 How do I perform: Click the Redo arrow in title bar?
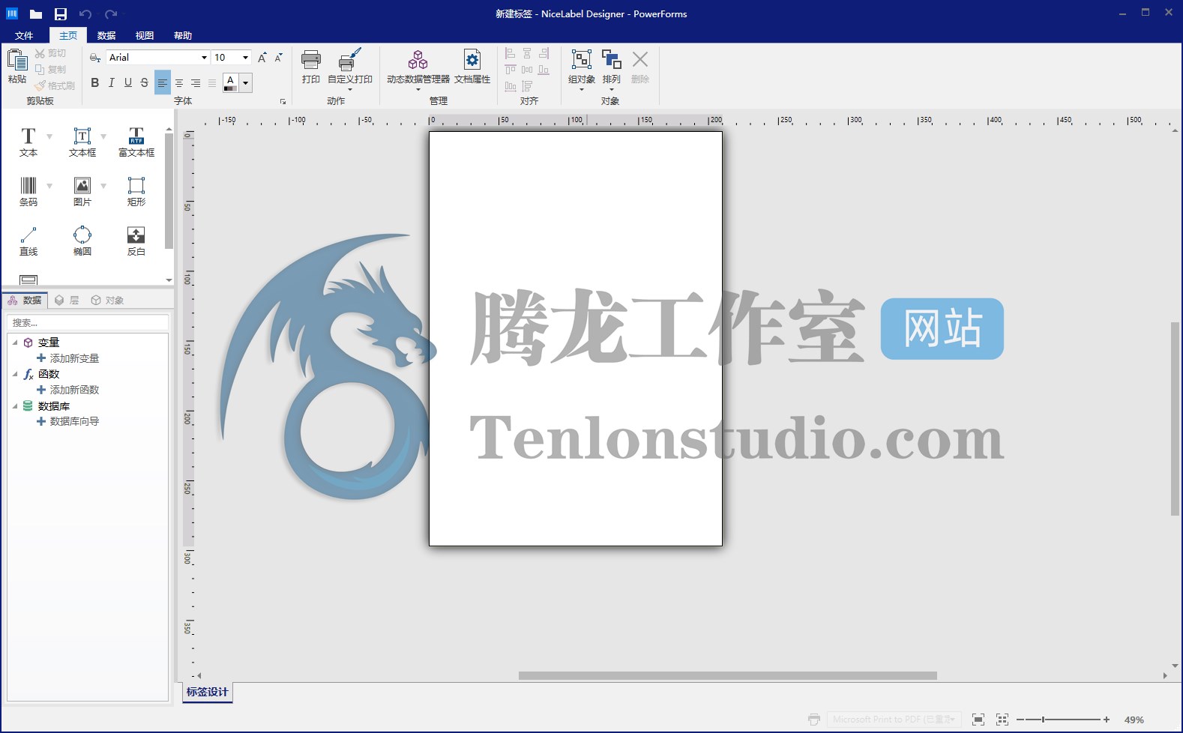111,13
